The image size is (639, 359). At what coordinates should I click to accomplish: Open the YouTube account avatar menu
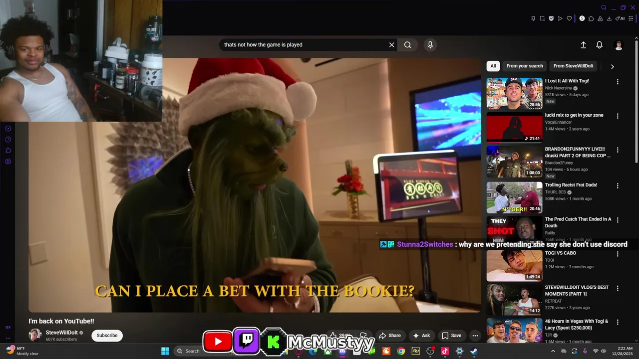point(619,45)
